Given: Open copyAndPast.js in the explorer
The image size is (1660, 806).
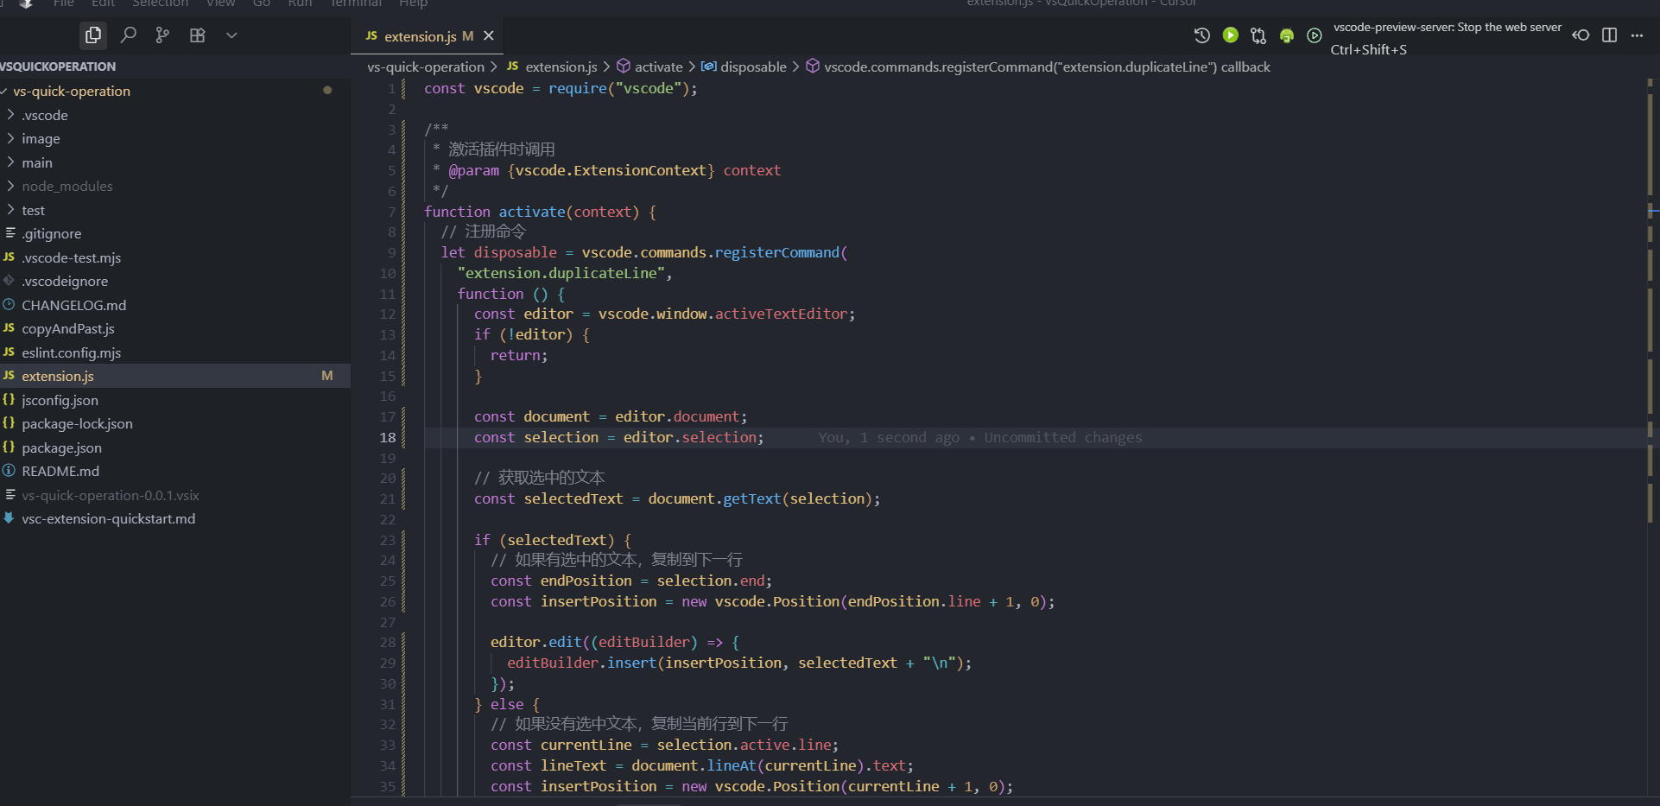Looking at the screenshot, I should 175,328.
